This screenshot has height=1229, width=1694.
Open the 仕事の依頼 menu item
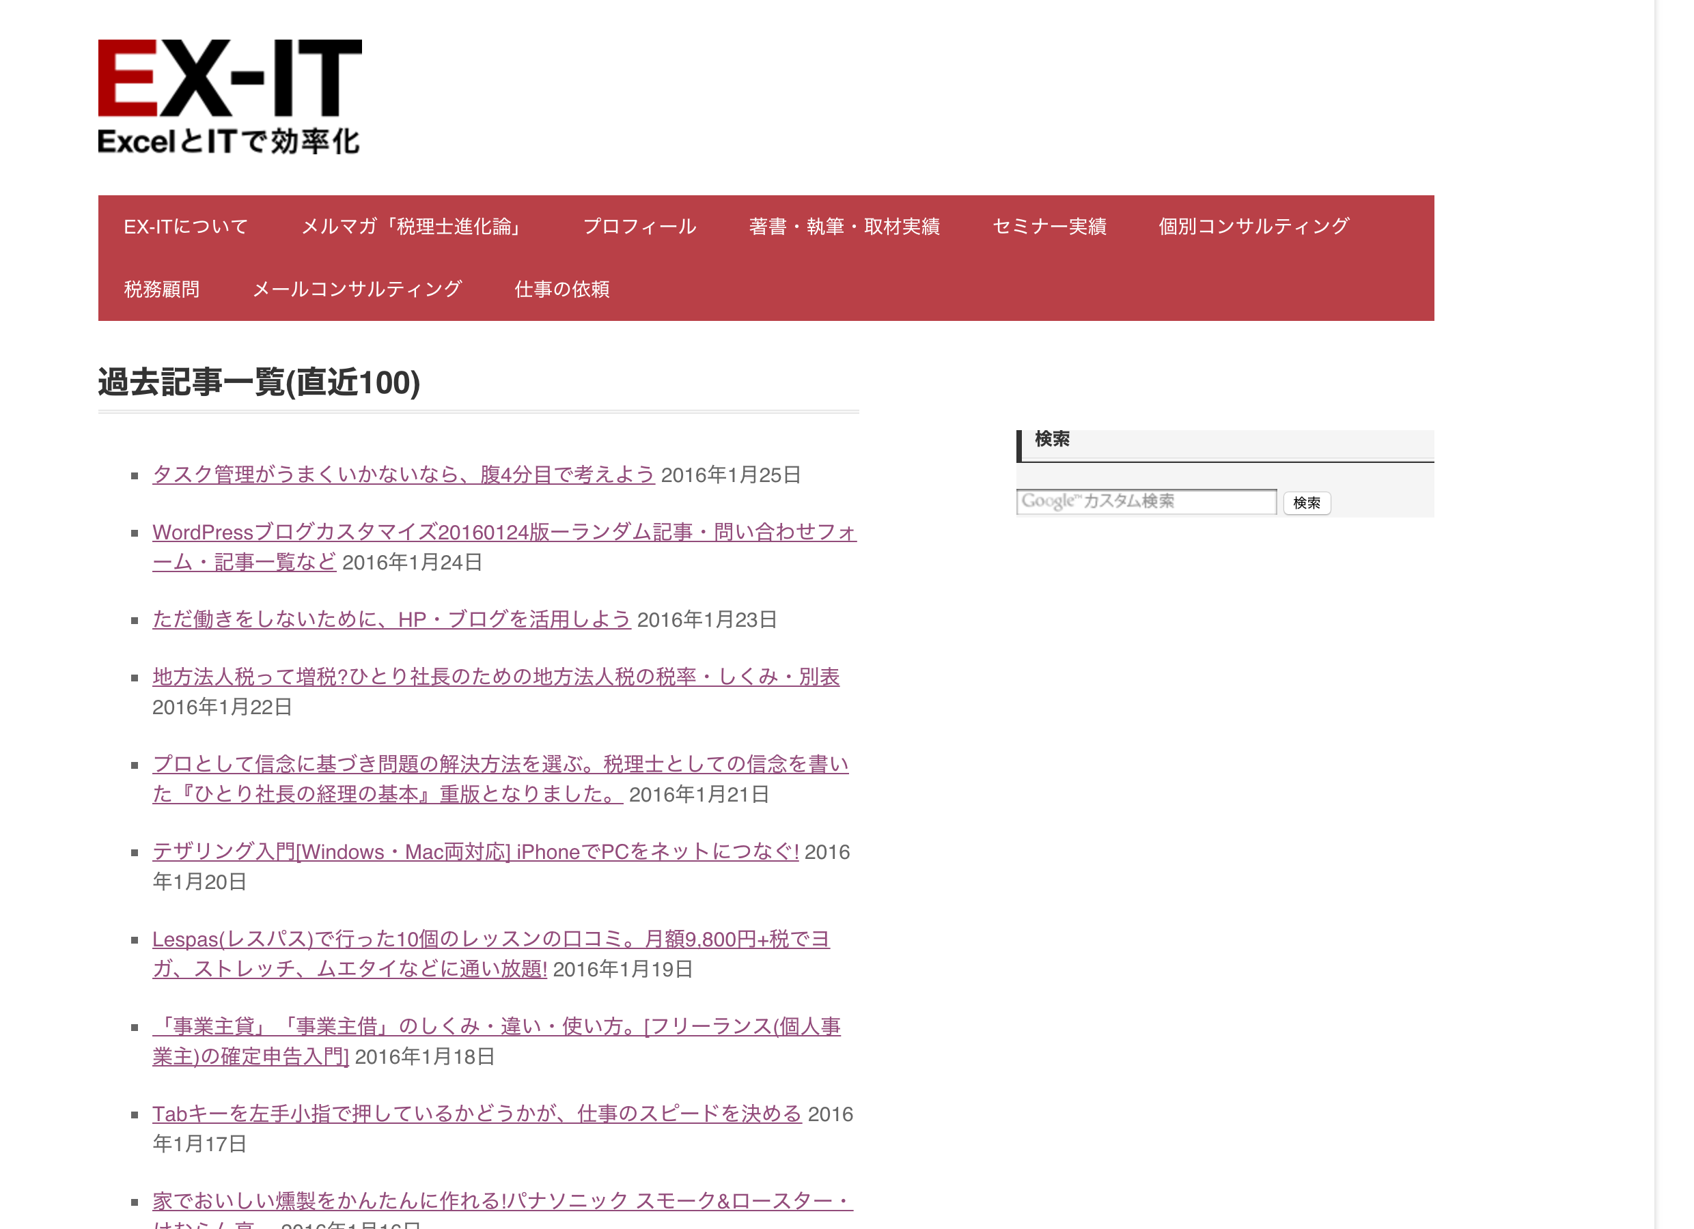[x=561, y=289]
